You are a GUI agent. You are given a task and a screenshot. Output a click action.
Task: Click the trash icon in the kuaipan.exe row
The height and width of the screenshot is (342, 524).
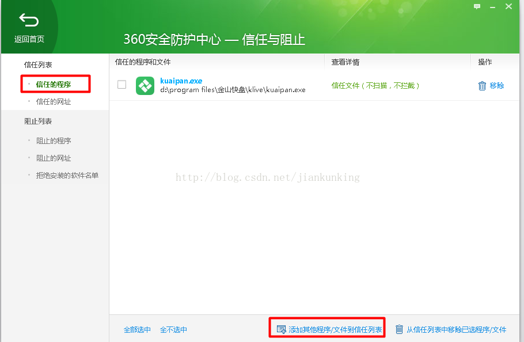(x=482, y=86)
